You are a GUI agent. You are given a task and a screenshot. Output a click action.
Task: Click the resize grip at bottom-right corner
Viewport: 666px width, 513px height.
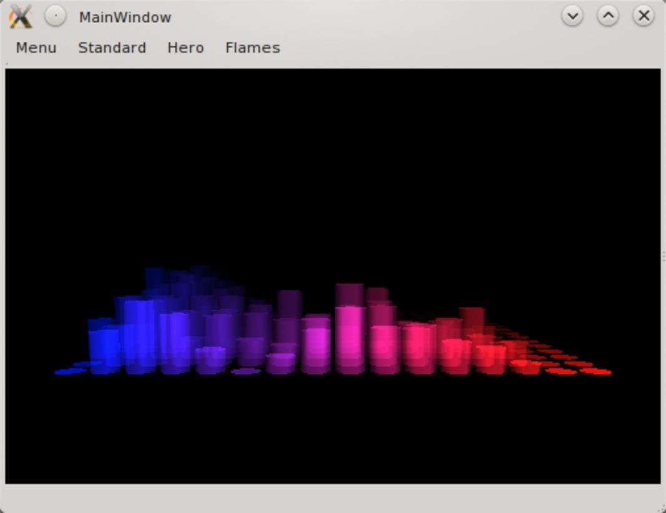coord(662,509)
